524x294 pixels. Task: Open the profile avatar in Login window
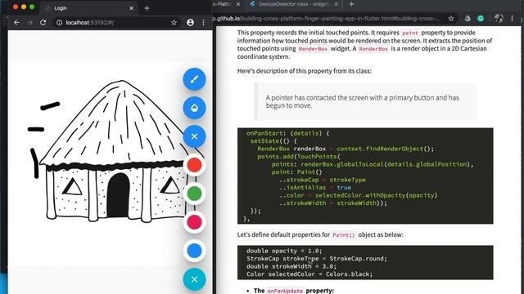click(x=190, y=22)
